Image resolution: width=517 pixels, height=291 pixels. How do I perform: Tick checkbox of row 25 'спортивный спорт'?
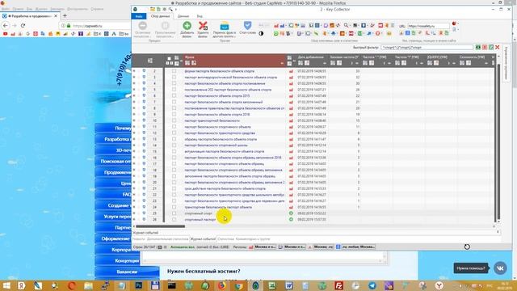174,213
